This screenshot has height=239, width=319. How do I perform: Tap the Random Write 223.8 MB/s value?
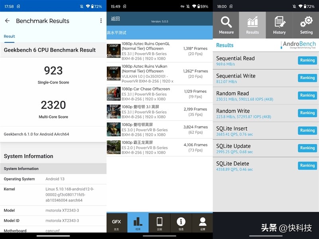pyautogui.click(x=244, y=117)
